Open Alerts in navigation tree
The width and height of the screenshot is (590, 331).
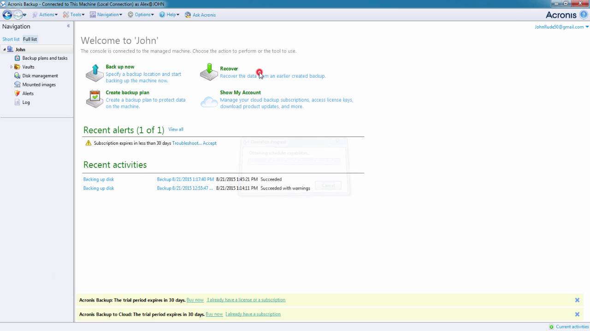(x=28, y=93)
